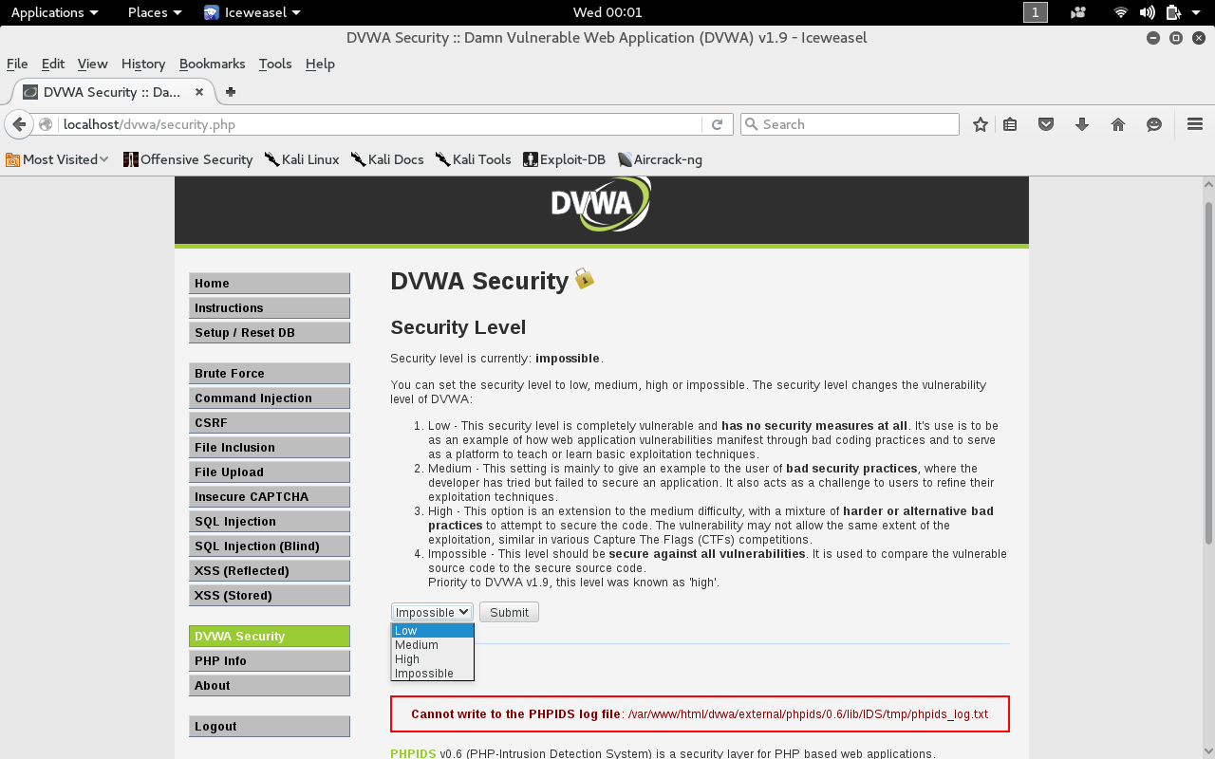
Task: Show bookmarks list icon in toolbar
Action: (x=1010, y=124)
